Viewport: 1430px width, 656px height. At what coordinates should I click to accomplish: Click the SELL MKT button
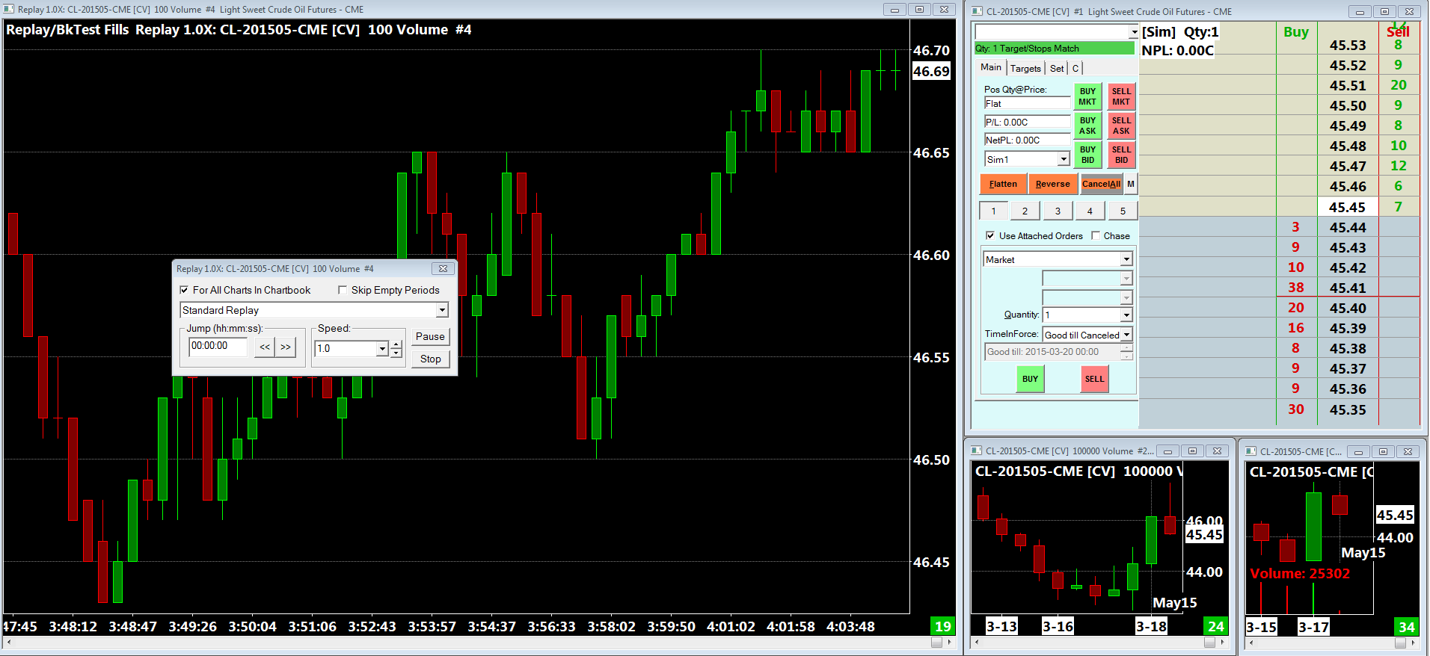[1121, 96]
